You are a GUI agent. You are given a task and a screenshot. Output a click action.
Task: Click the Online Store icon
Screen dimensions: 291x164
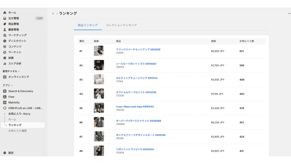click(5, 77)
